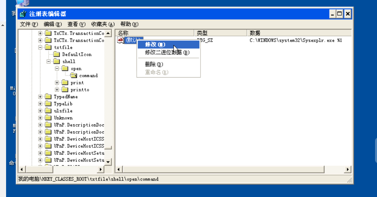
Task: Open the 查看(V) menu
Action: pos(76,24)
